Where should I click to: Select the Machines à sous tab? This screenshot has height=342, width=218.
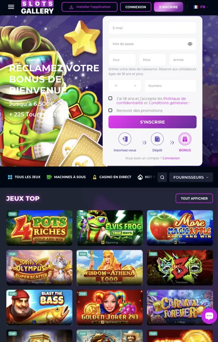(66, 177)
